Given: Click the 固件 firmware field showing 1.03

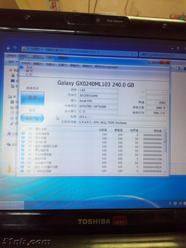Looking at the screenshot, I should (98, 90).
